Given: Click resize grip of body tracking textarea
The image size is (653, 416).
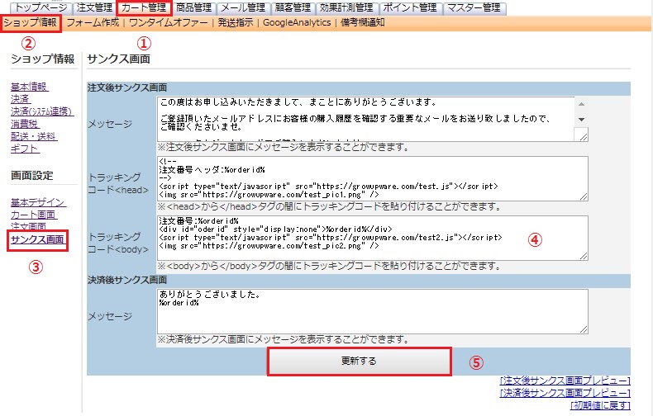Looking at the screenshot, I should [584, 256].
